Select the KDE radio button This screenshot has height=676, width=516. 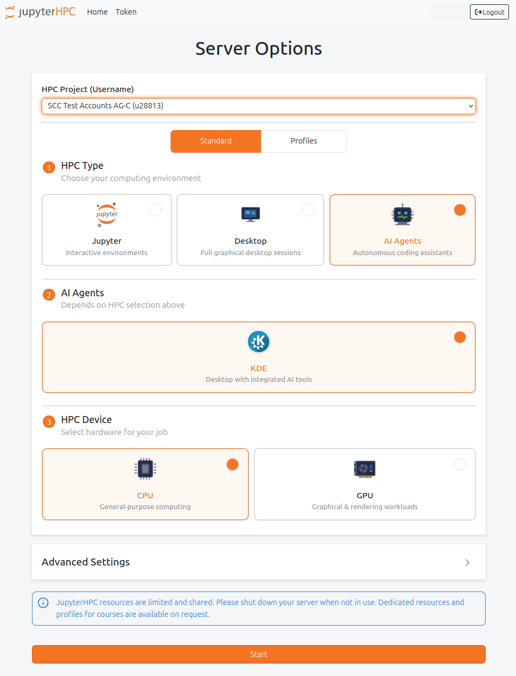[x=460, y=337]
